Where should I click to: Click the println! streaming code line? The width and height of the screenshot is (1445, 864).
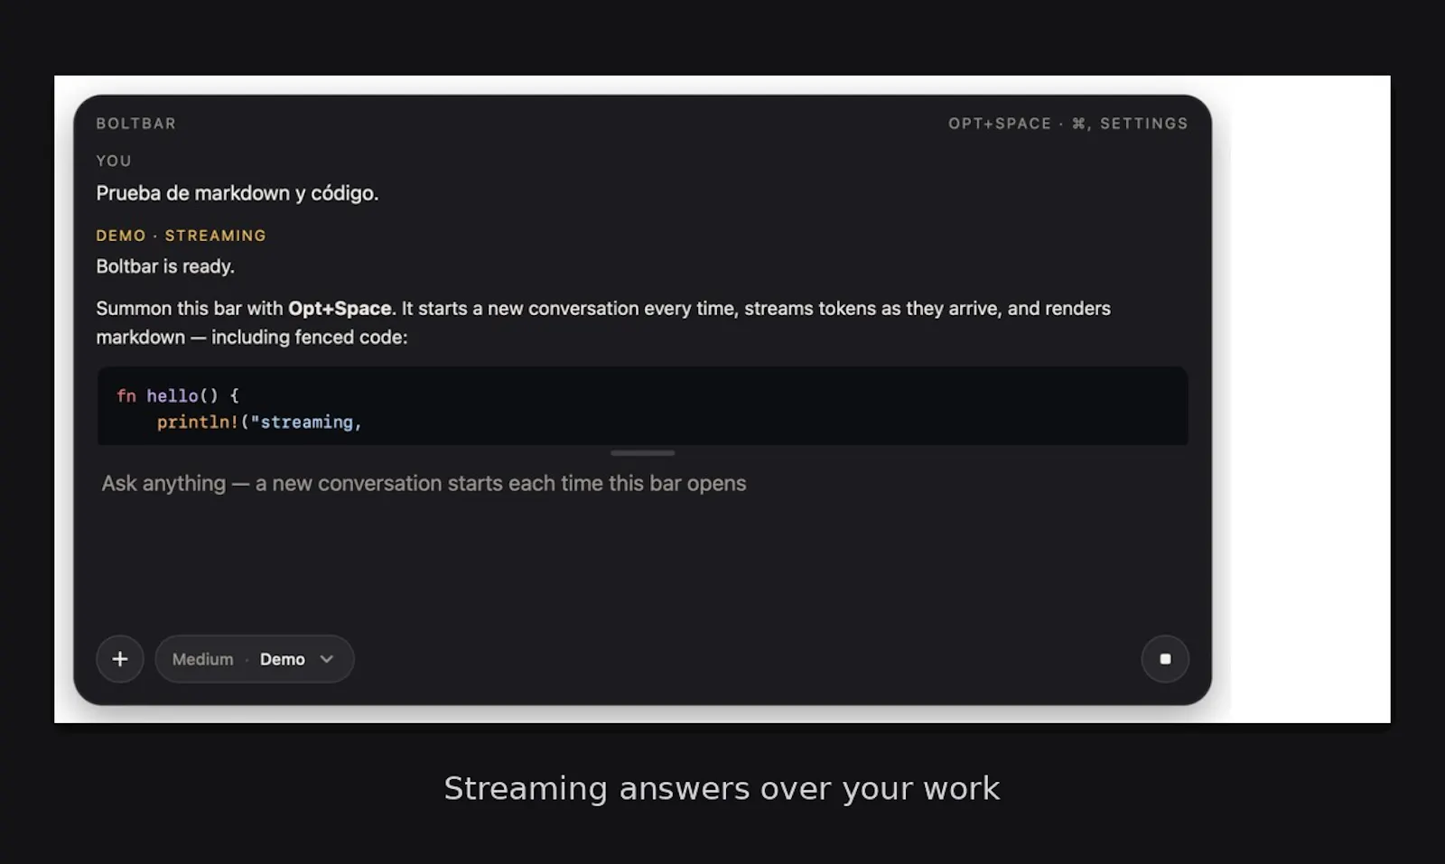(x=259, y=423)
